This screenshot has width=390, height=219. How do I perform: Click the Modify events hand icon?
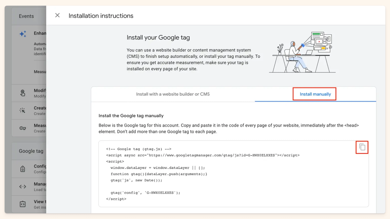[23, 93]
